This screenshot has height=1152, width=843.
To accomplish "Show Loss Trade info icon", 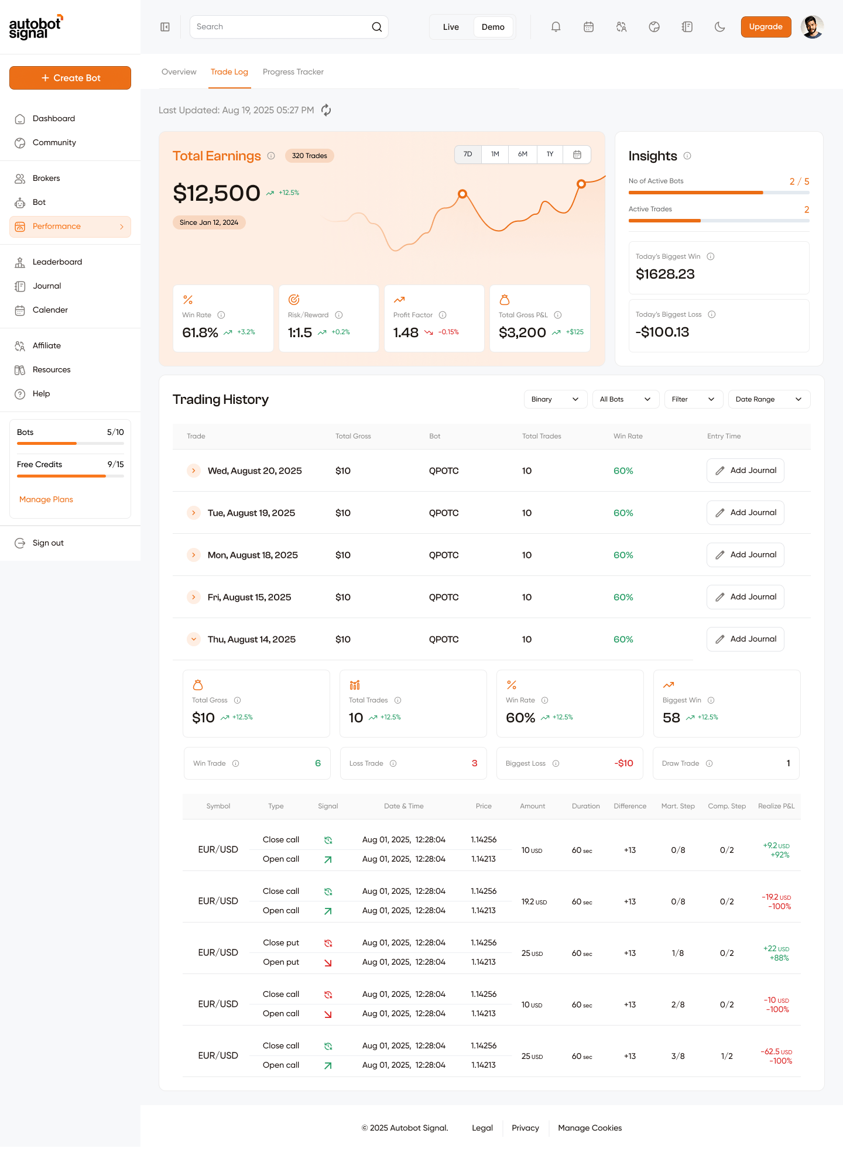I will 393,763.
